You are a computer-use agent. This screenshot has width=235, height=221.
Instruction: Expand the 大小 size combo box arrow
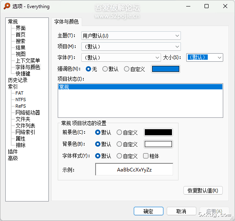pyautogui.click(x=220, y=58)
